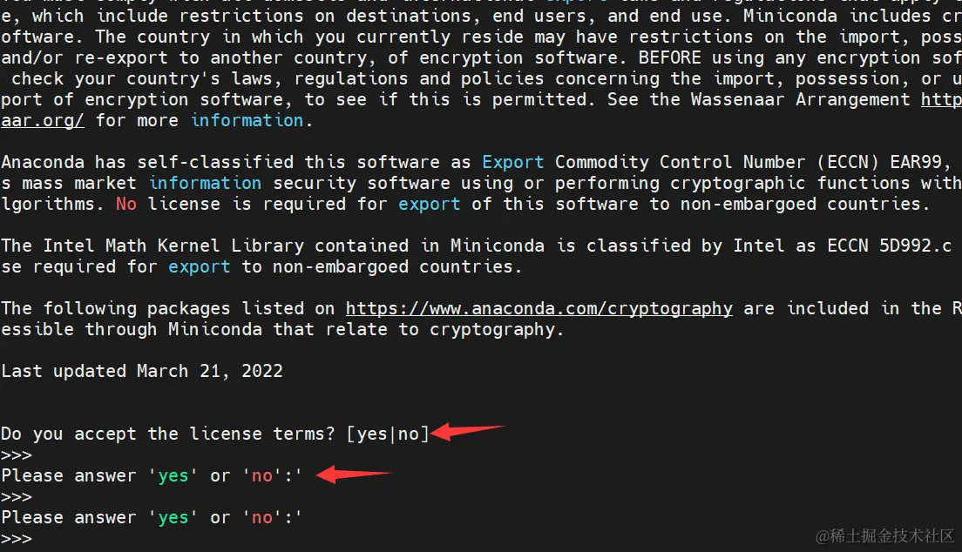
Task: Click the partially visible http link
Action: tap(941, 99)
